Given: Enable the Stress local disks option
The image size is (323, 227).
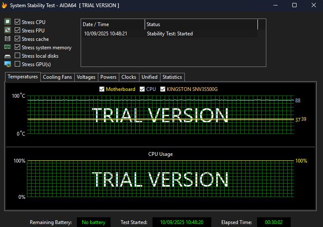Looking at the screenshot, I should tap(18, 56).
